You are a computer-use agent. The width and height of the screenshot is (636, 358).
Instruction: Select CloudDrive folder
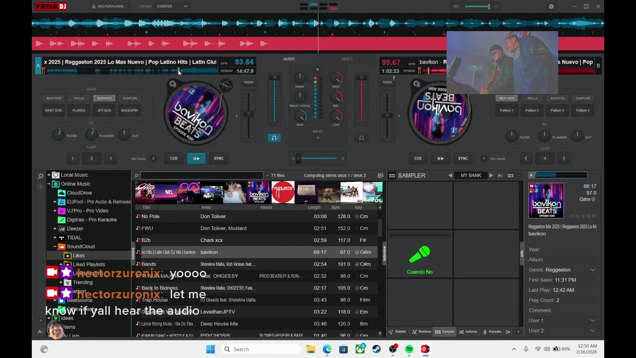tap(79, 193)
